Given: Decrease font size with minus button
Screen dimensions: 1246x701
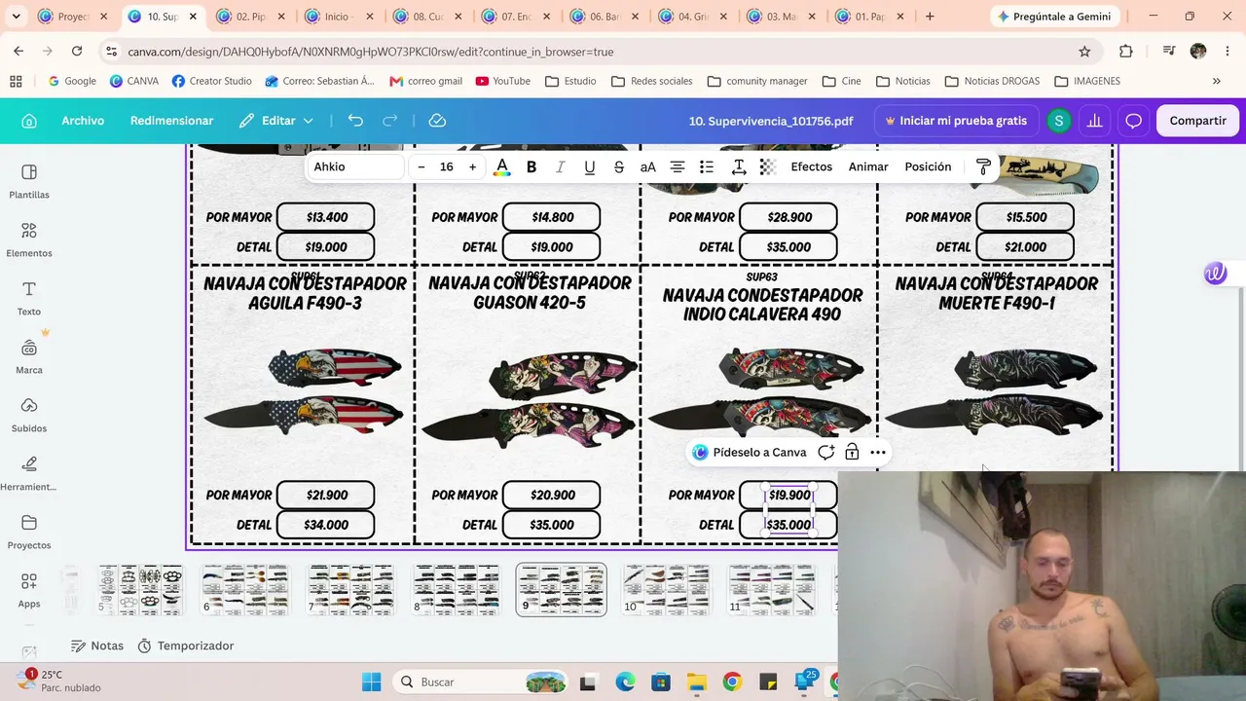Looking at the screenshot, I should point(421,167).
